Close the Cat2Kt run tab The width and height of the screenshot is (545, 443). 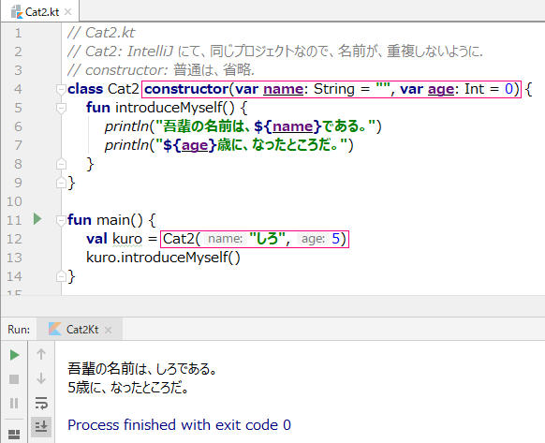[108, 330]
